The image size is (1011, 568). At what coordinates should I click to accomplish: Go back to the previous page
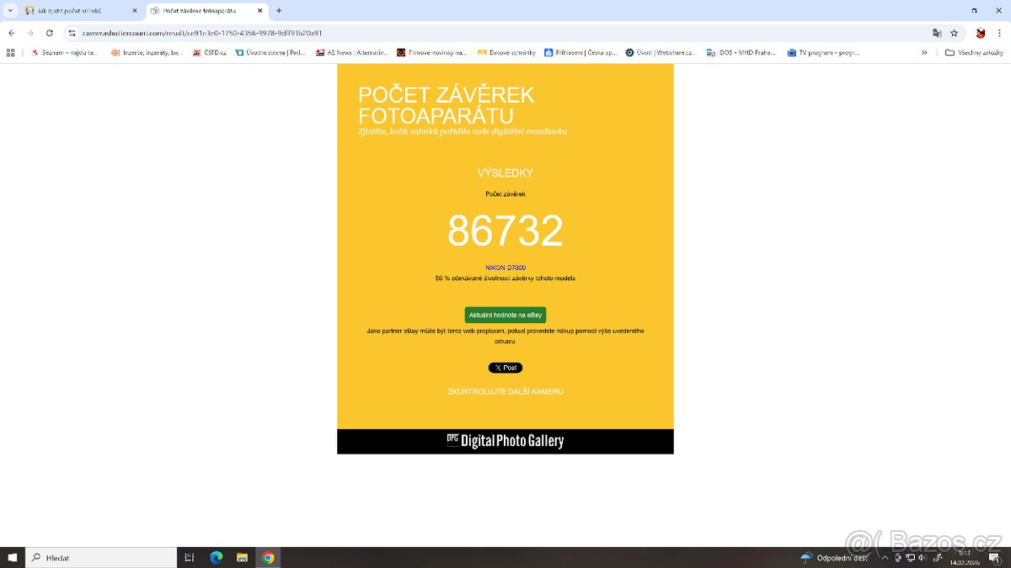pos(11,33)
